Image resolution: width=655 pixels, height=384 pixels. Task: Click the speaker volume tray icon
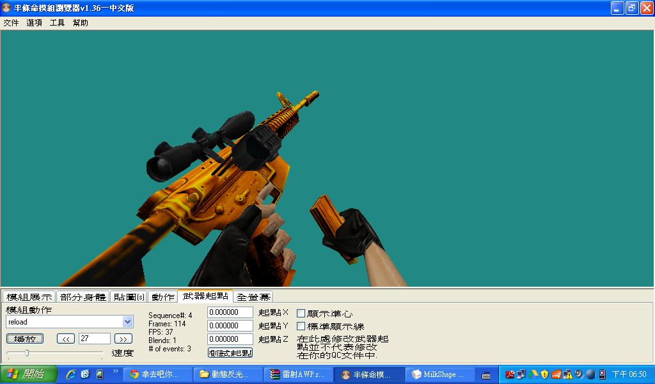click(x=578, y=374)
